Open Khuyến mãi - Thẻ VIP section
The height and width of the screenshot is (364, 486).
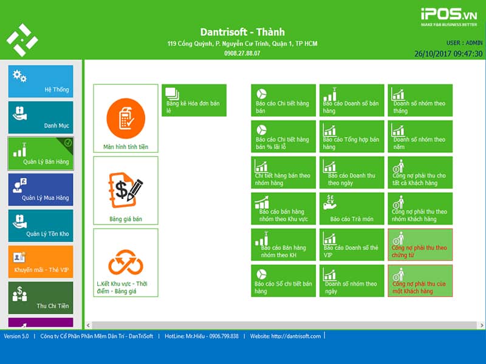pos(41,261)
